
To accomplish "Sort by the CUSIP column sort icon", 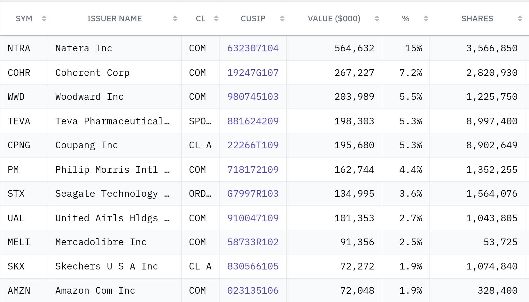I will (282, 19).
